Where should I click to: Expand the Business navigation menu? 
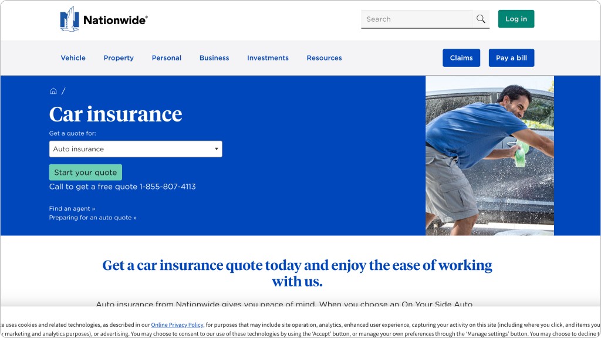(x=214, y=58)
